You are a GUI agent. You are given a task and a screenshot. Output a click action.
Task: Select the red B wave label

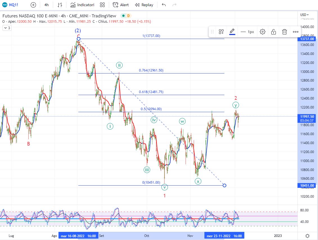pyautogui.click(x=29, y=144)
